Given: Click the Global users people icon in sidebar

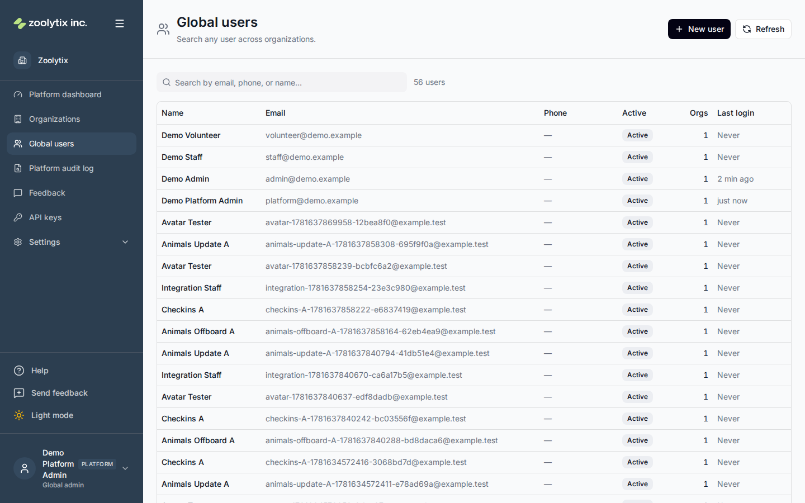Looking at the screenshot, I should [x=18, y=144].
